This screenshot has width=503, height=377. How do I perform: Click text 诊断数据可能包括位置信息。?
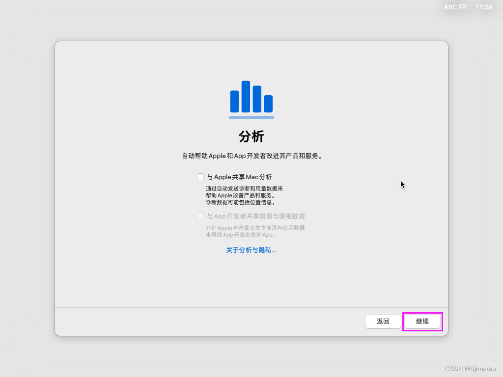[241, 202]
